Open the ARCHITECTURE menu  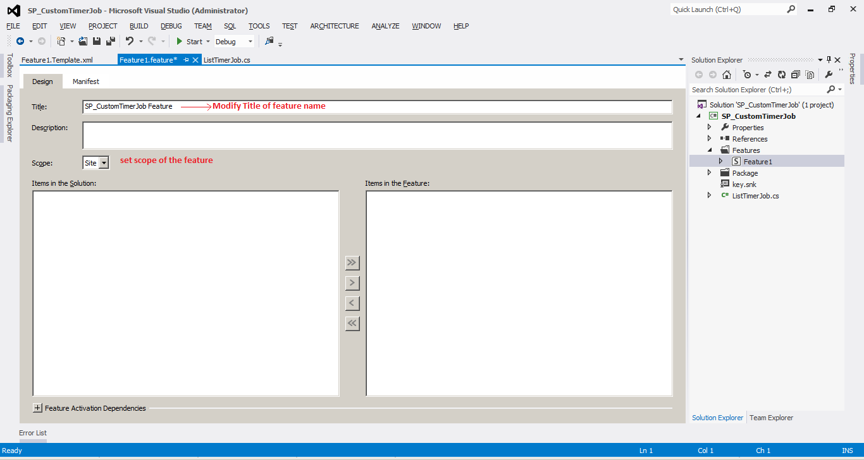click(335, 26)
